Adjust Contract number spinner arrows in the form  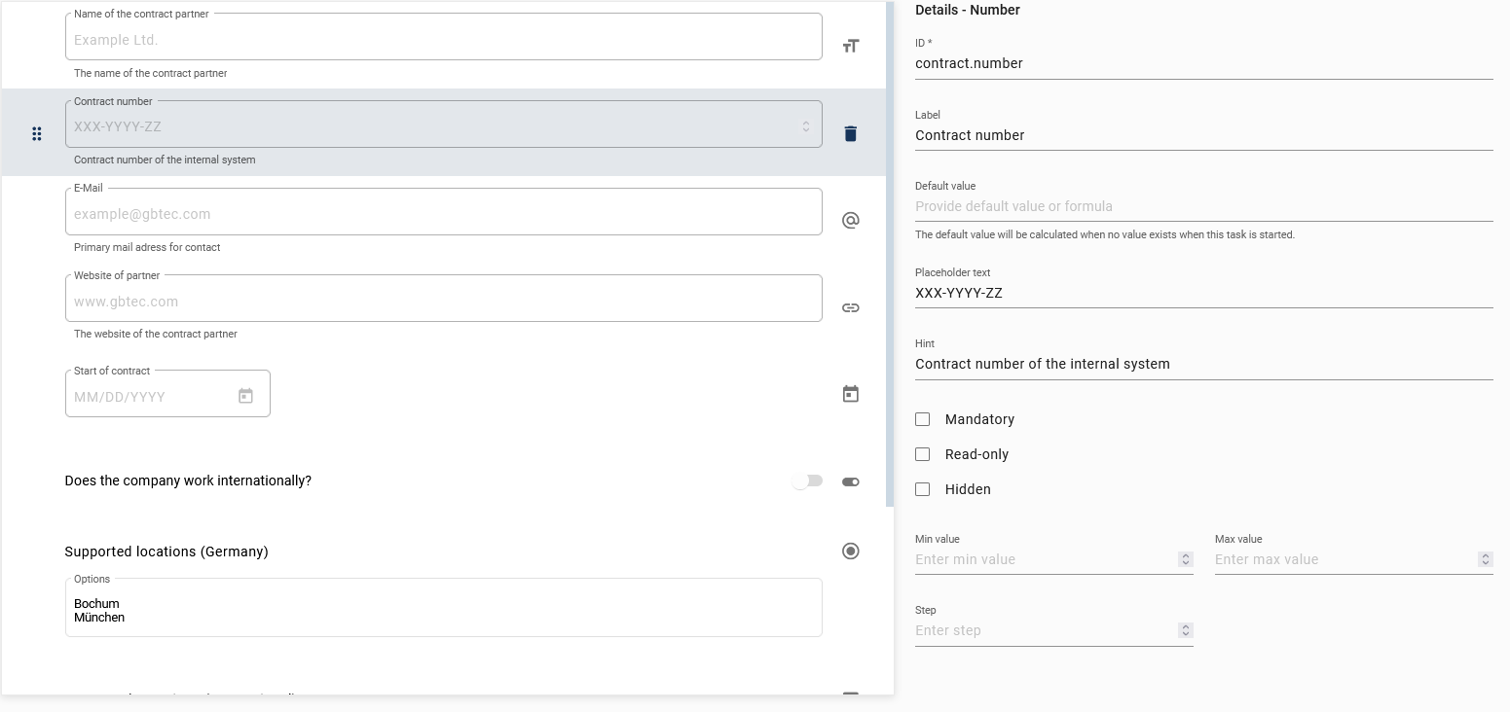[x=806, y=126]
